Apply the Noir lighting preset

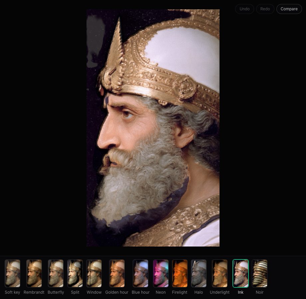(259, 273)
